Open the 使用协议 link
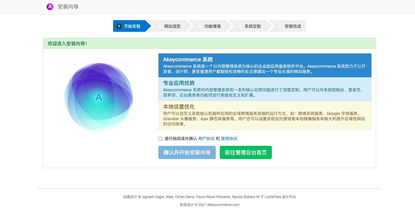 229,139
